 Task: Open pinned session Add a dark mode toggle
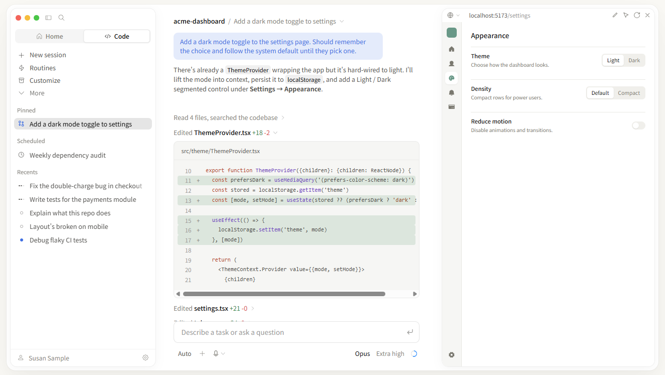coord(83,124)
